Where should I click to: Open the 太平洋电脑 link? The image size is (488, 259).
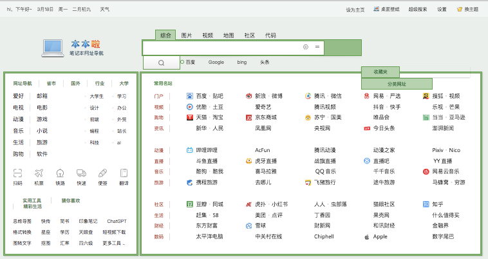coord(209,236)
